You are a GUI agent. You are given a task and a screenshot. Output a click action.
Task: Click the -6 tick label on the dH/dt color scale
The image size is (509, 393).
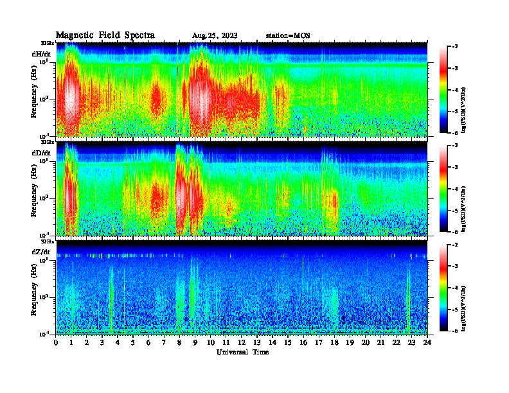tap(455, 133)
